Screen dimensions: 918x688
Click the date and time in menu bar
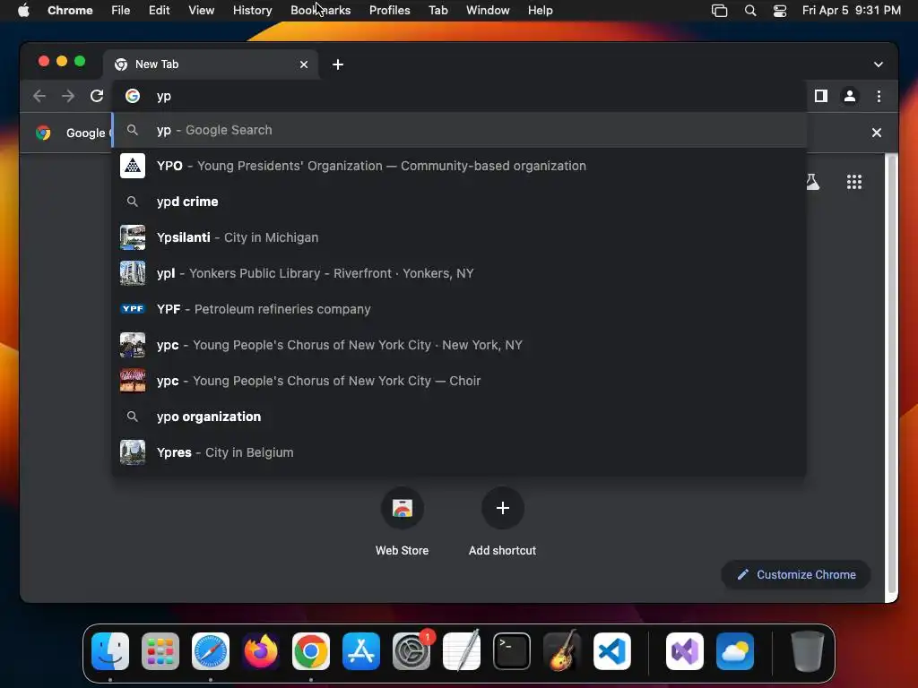852,11
